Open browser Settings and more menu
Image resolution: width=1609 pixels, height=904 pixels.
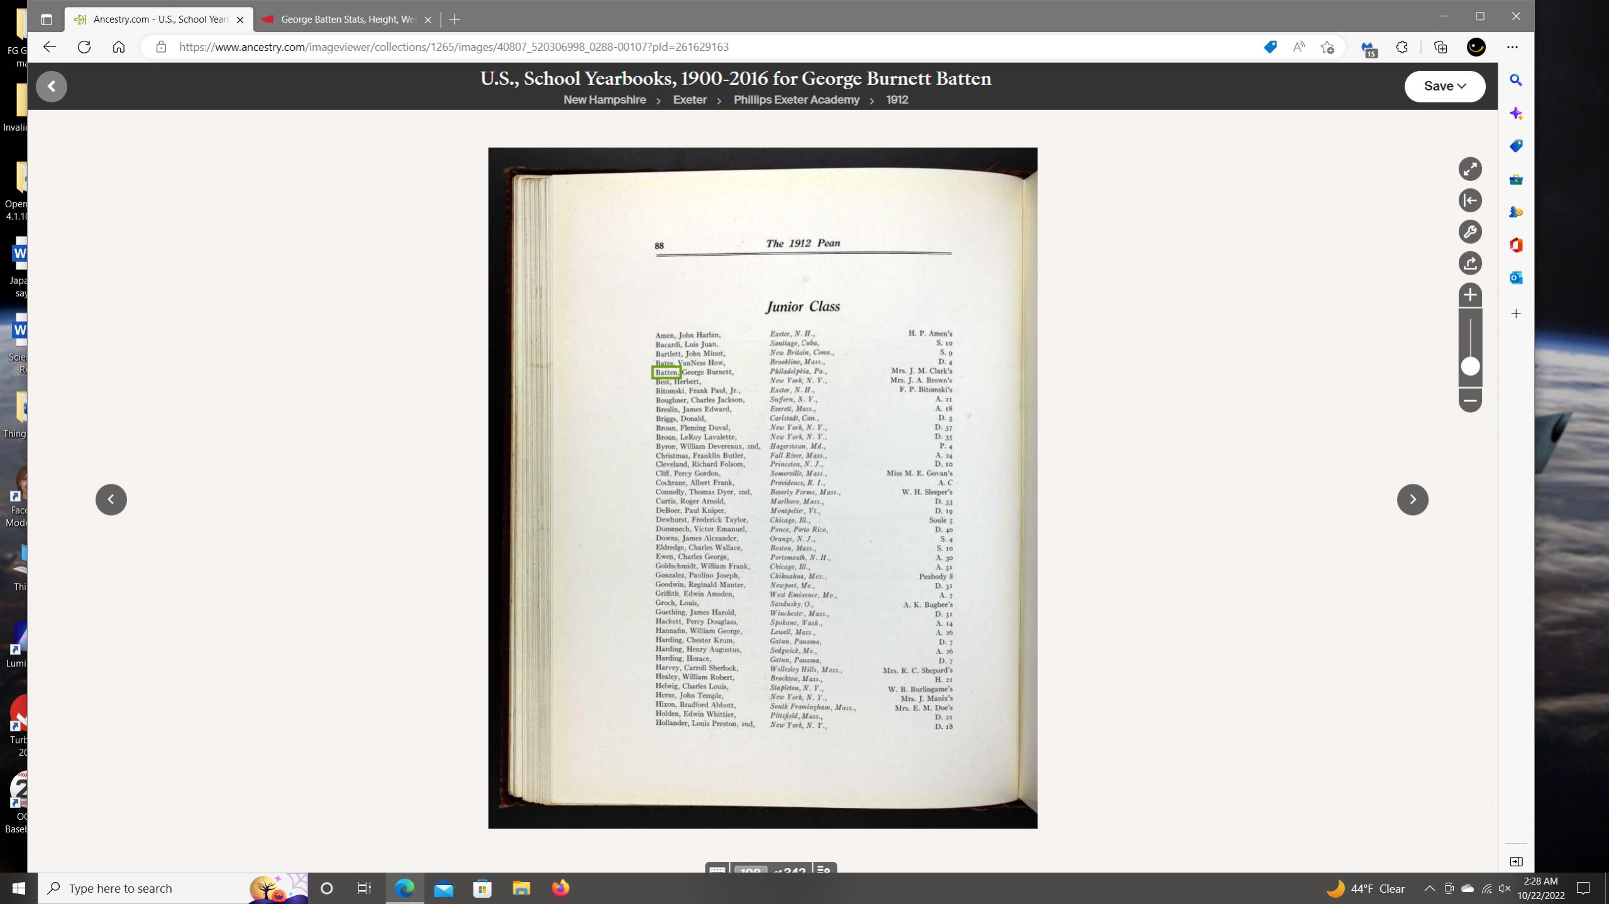[x=1512, y=47]
